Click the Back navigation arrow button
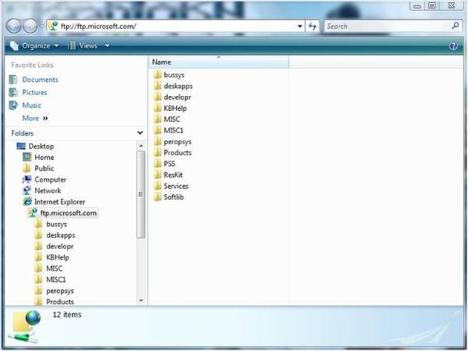Viewport: 468px width, 351px height. 13,26
